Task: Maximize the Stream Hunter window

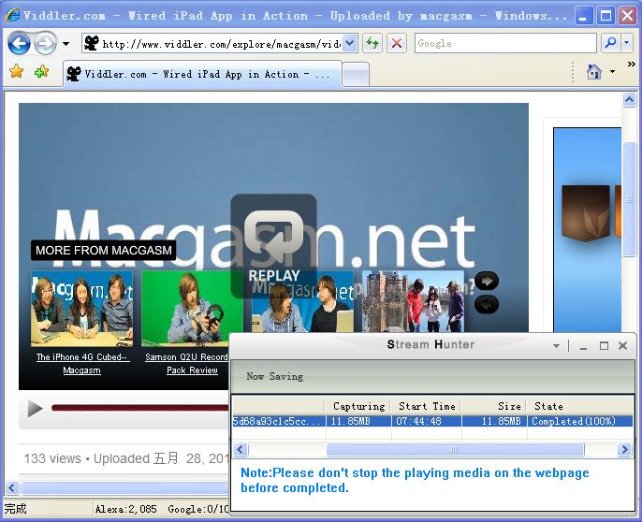Action: tap(604, 346)
